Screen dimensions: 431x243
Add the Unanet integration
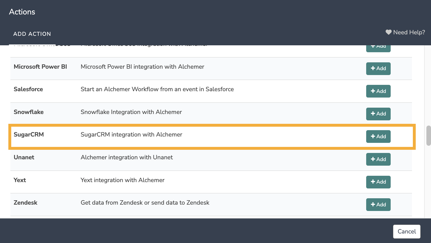(x=378, y=159)
